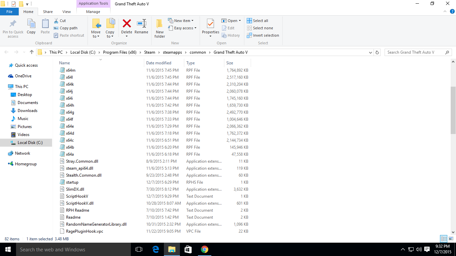
Task: Open the ribbon Help question mark
Action: [452, 11]
